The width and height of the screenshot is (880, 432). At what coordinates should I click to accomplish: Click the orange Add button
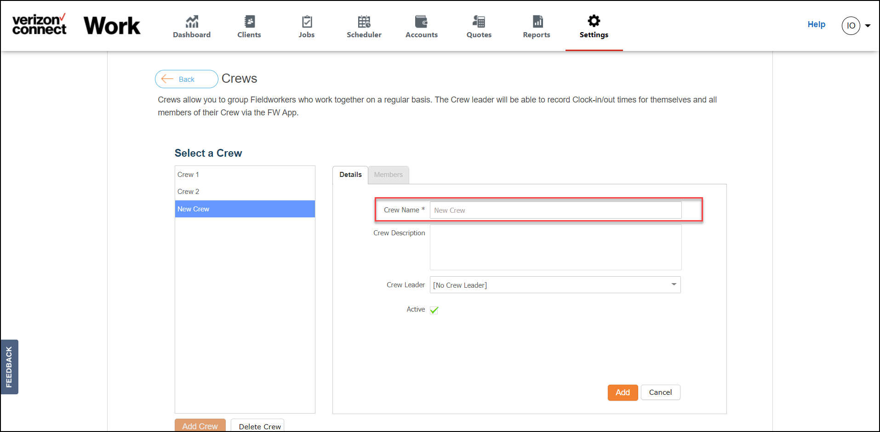[623, 392]
